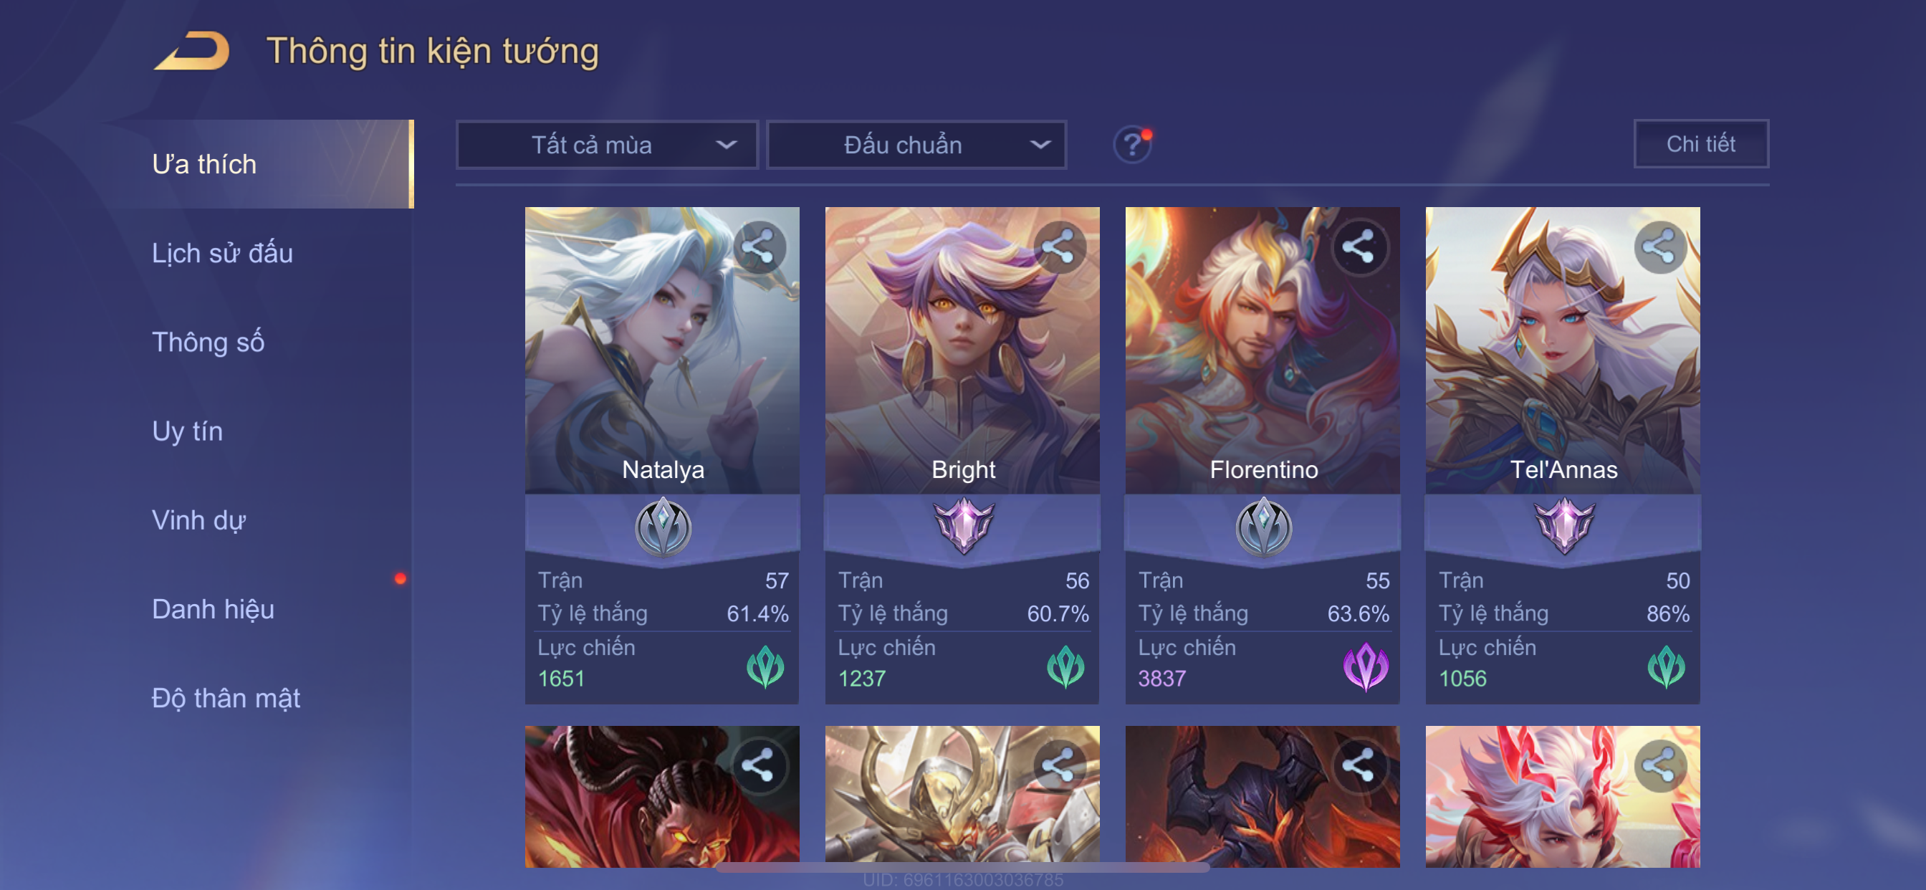Tap the golden back arrow icon

click(191, 51)
